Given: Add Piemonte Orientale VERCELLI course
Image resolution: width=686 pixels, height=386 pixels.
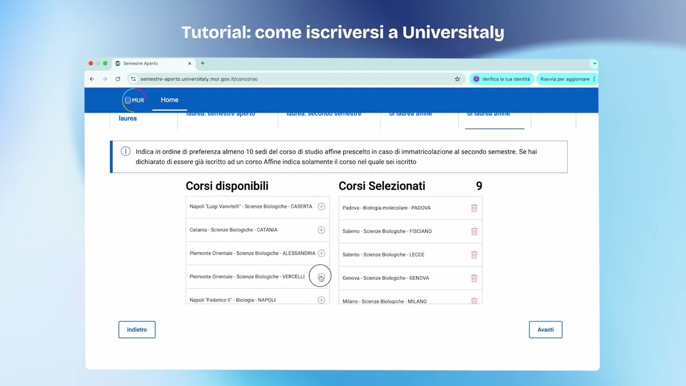Looking at the screenshot, I should 321,277.
